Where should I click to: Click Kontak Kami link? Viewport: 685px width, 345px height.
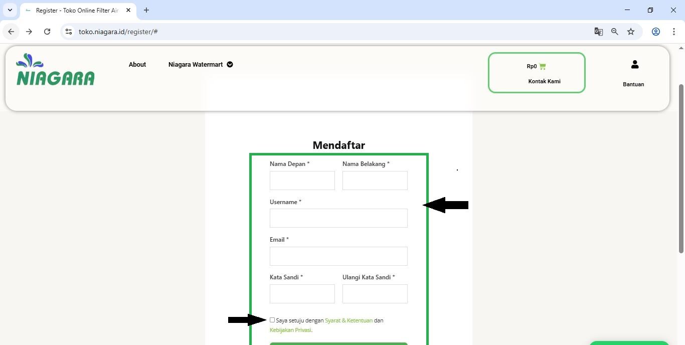click(x=544, y=81)
